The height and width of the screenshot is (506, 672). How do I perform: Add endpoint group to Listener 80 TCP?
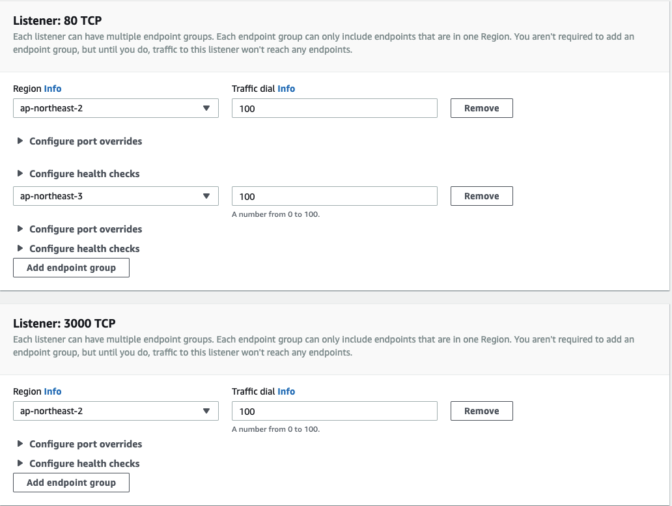pyautogui.click(x=71, y=268)
